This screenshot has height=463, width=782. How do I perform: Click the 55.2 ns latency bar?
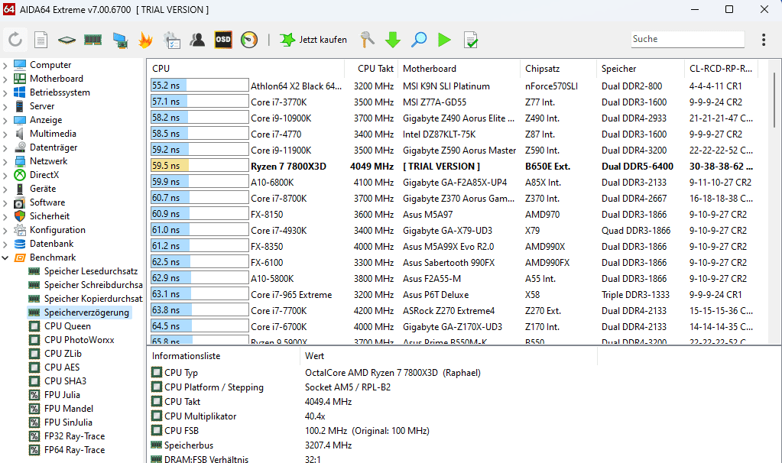[200, 86]
